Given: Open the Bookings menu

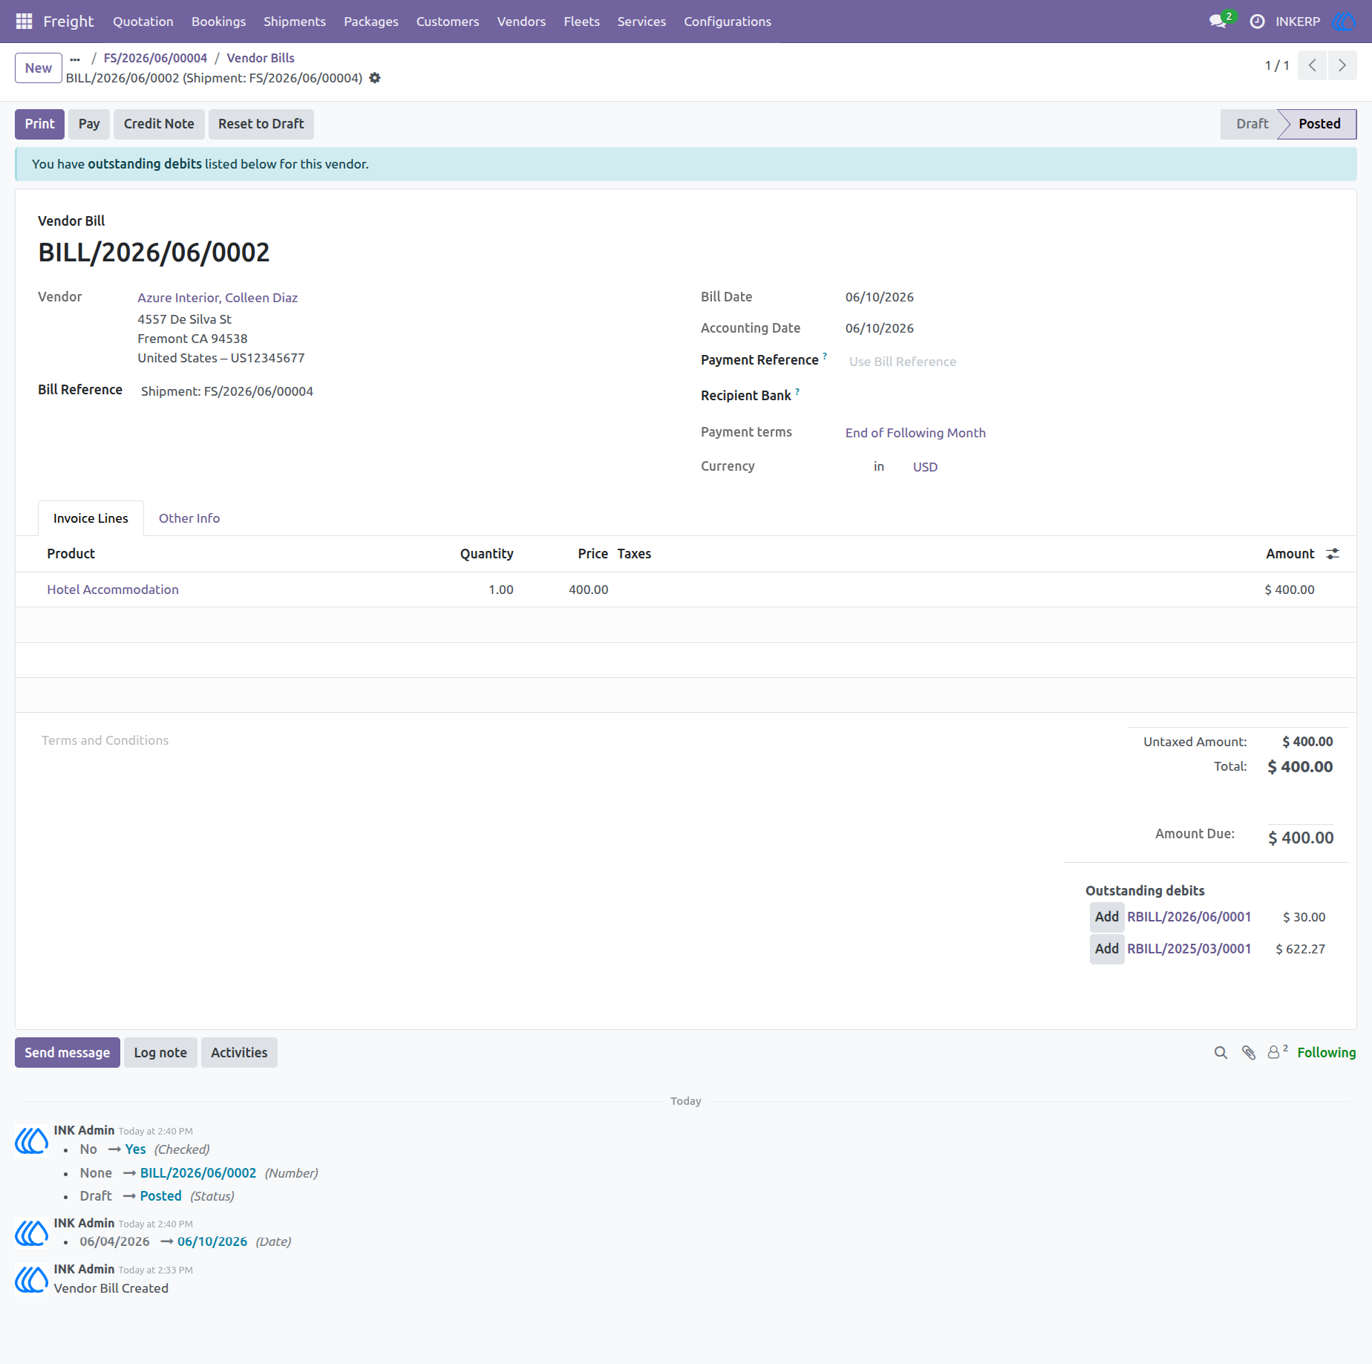Looking at the screenshot, I should tap(218, 22).
